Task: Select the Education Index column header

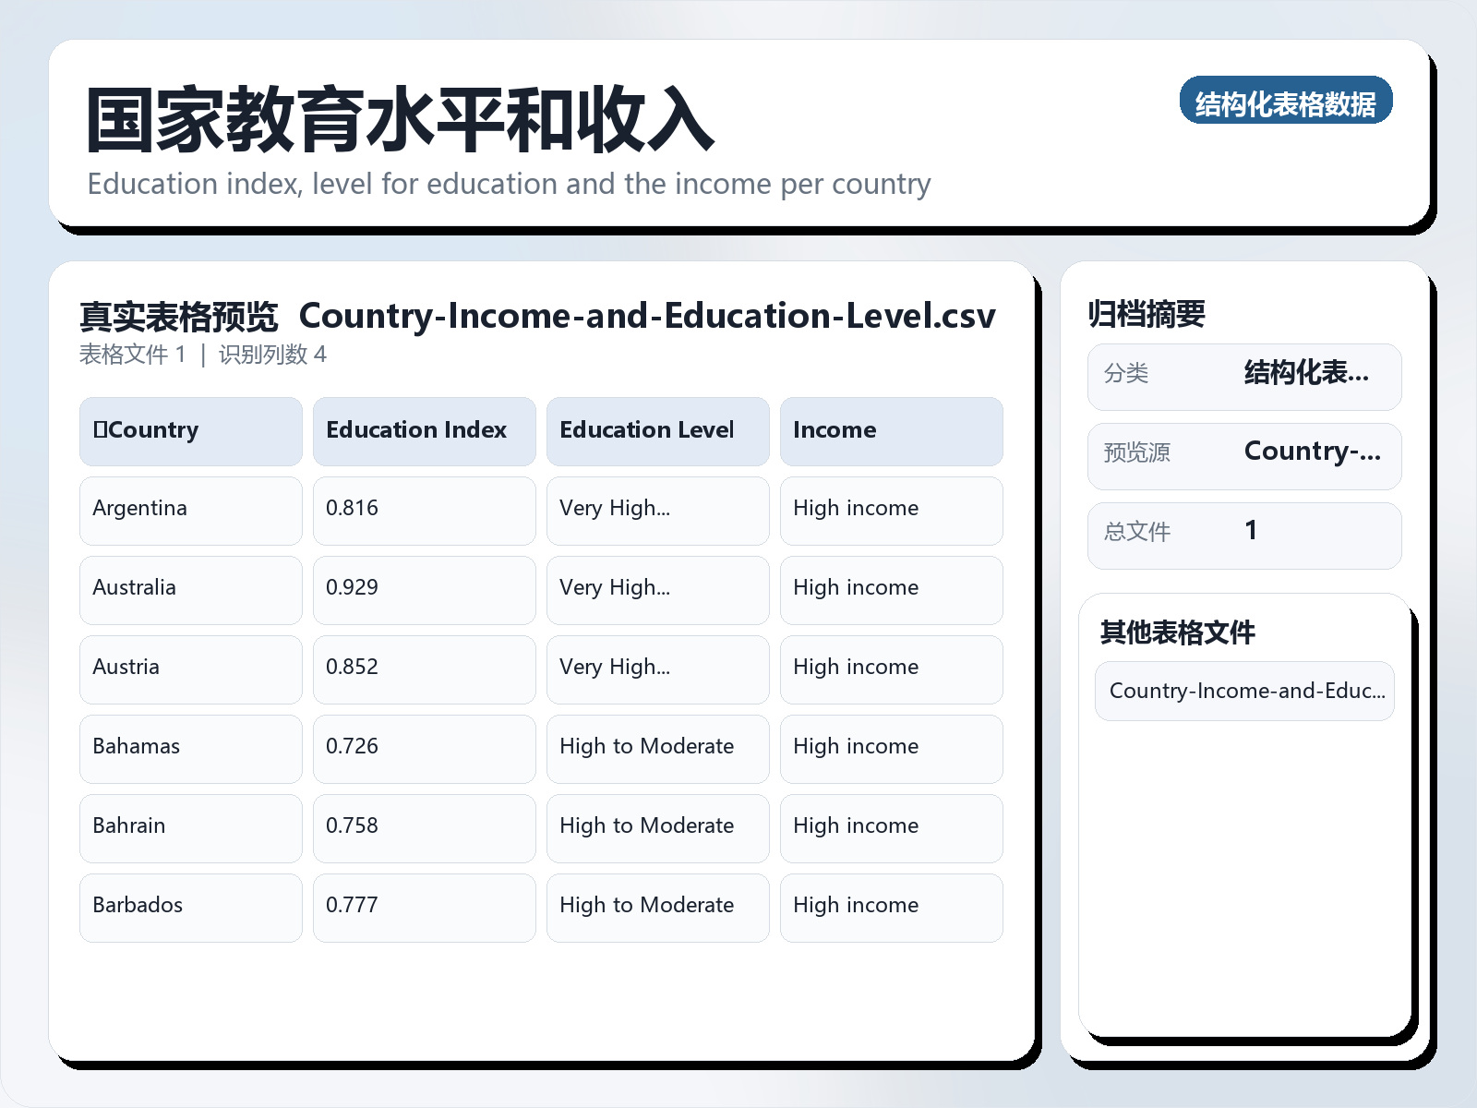Action: click(x=424, y=431)
